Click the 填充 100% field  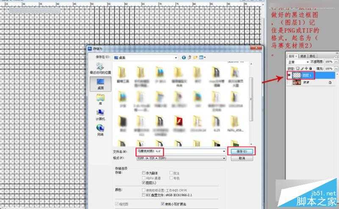coord(329,69)
